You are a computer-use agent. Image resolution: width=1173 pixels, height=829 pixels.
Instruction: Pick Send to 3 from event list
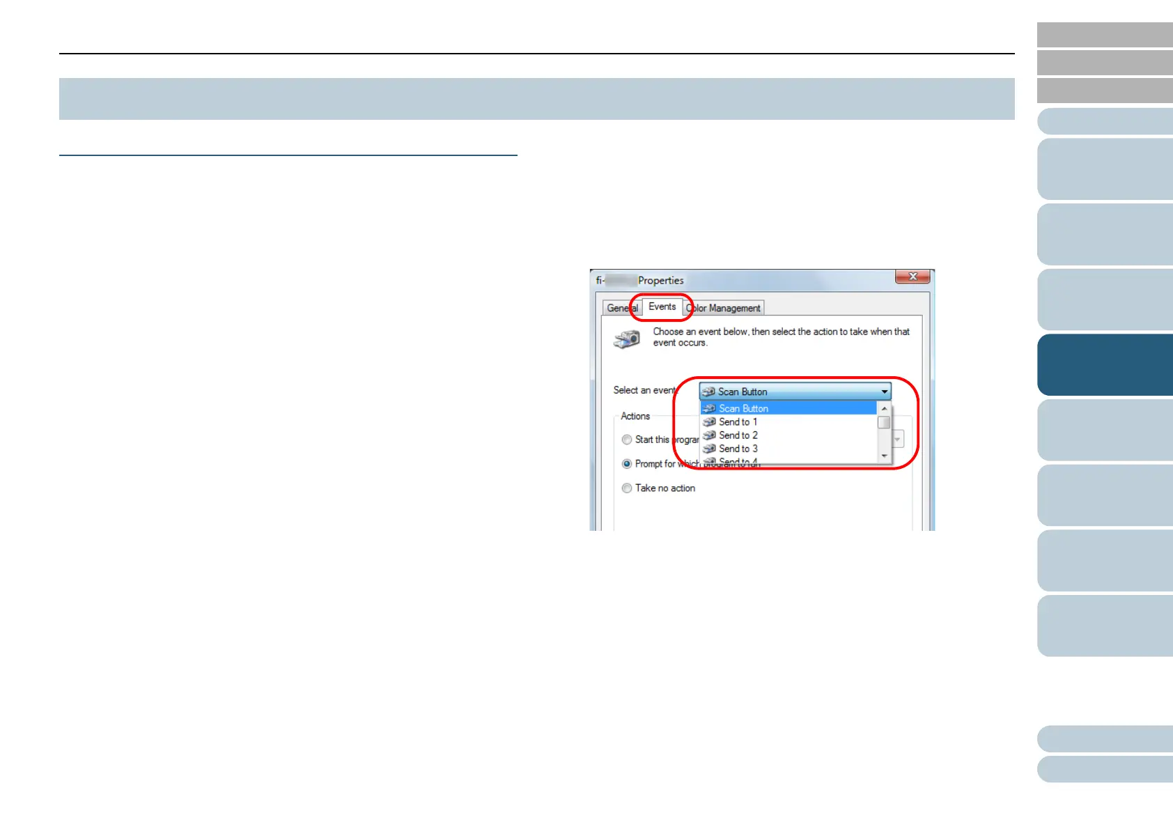[x=788, y=449]
